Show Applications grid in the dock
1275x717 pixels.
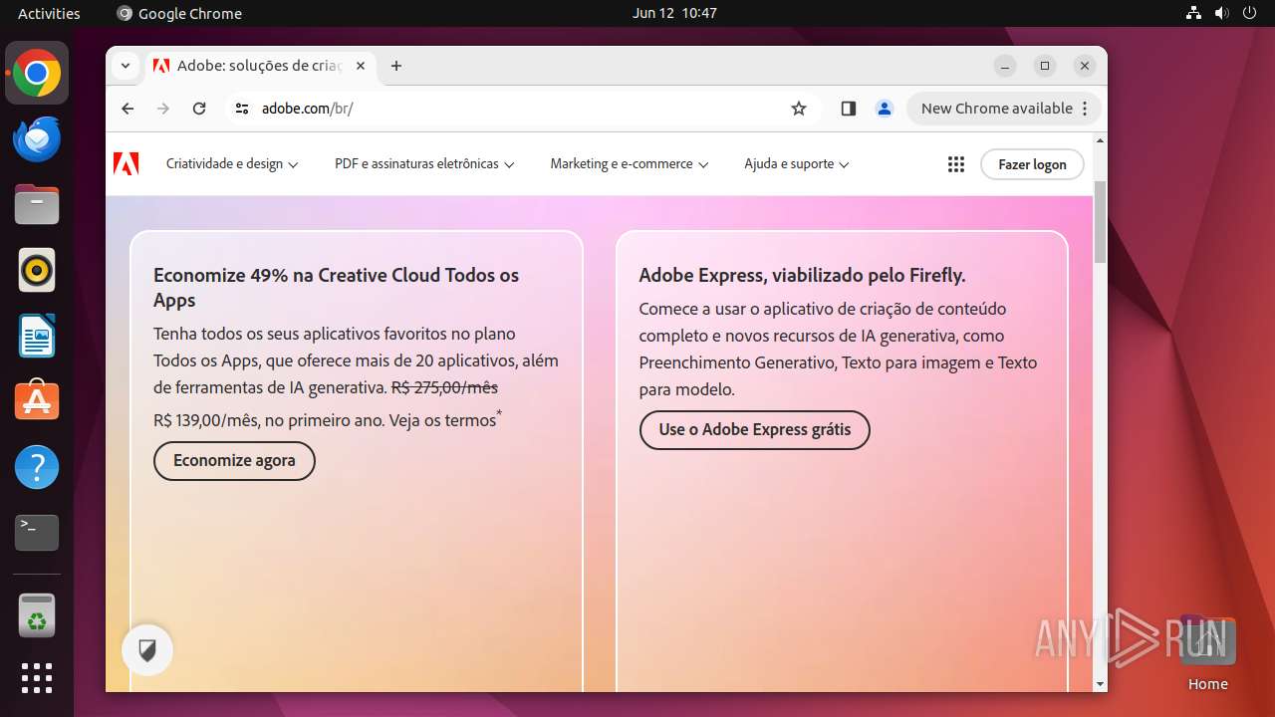click(37, 678)
